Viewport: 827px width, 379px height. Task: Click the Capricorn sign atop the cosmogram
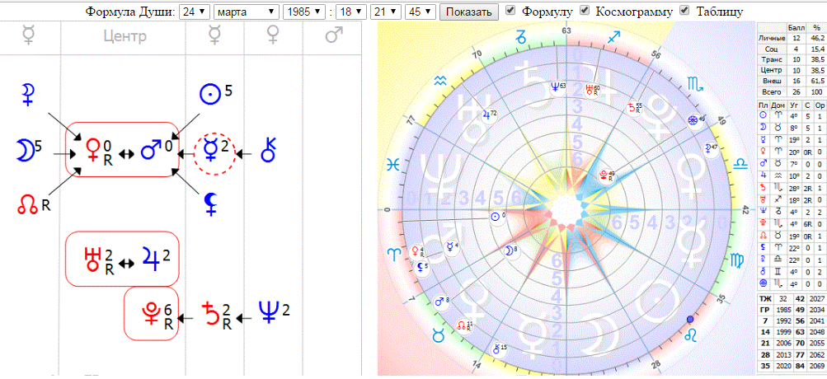point(521,36)
